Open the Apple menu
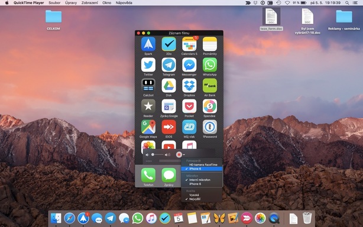 tap(7, 3)
